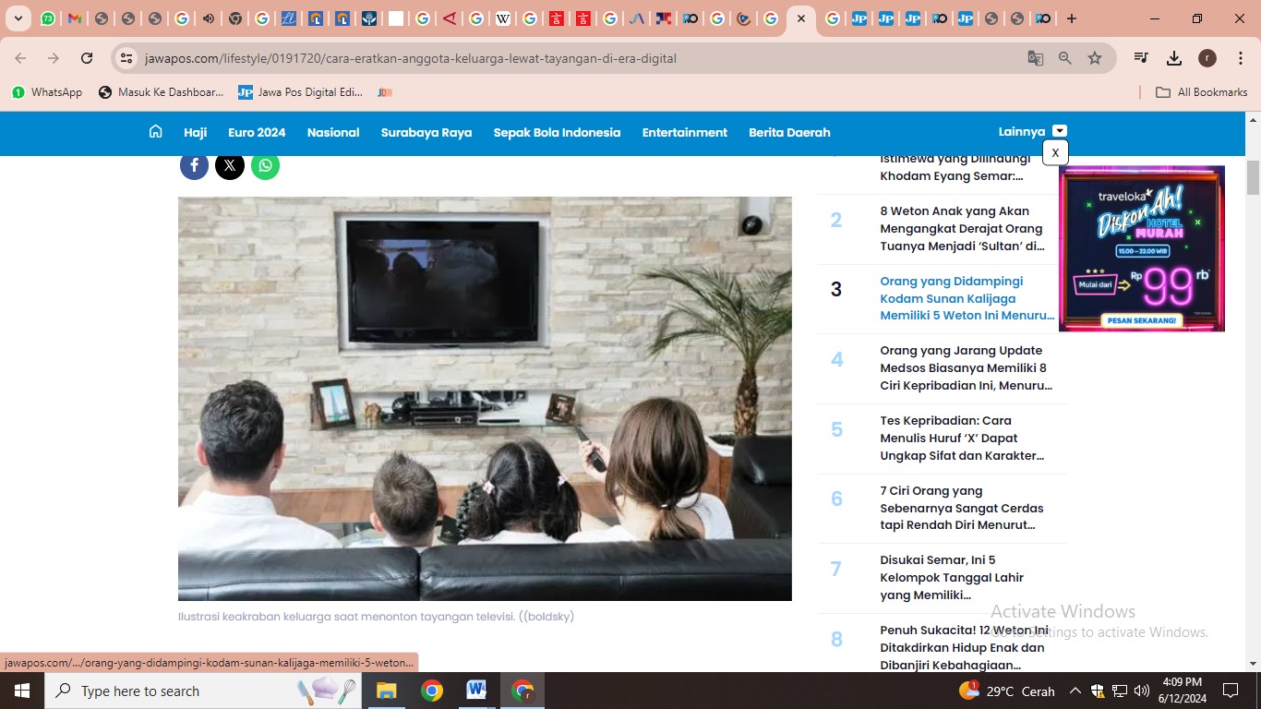
Task: Open the Chrome three-dot menu
Action: (1239, 58)
